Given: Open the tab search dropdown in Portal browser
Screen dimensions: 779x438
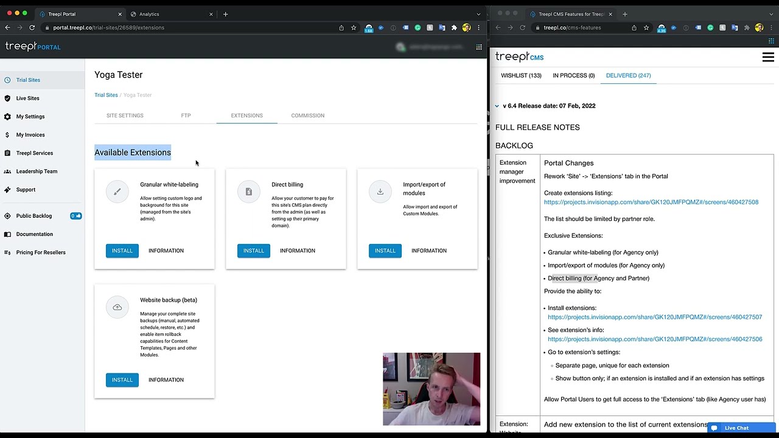Looking at the screenshot, I should click(x=478, y=14).
